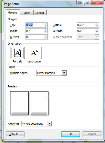Increase the Inside margin with up arrow

[46, 30]
